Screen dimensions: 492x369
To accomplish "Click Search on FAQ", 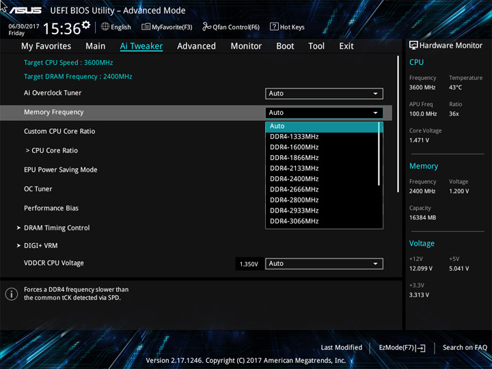I will coord(465,348).
